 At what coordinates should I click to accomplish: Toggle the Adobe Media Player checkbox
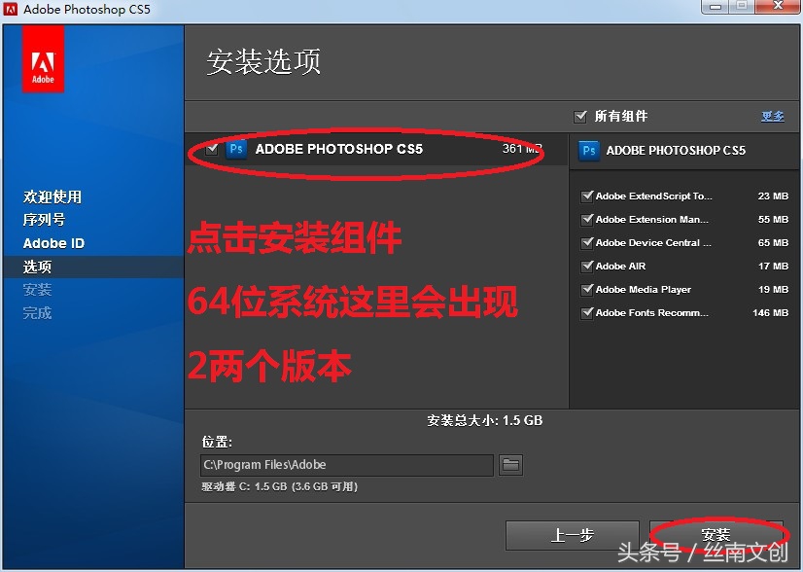click(587, 289)
